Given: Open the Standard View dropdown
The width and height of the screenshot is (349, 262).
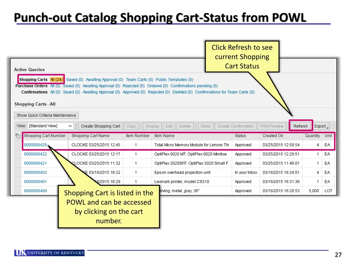Looking at the screenshot, I should tap(50, 126).
